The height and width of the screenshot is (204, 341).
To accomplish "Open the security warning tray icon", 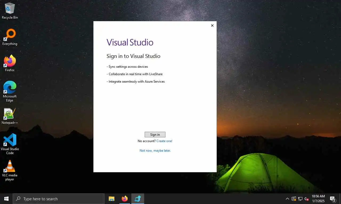I will tap(294, 199).
